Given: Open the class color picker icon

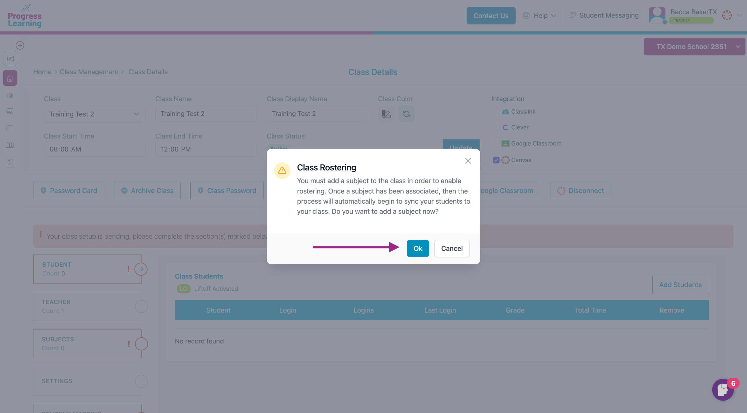Looking at the screenshot, I should click(386, 114).
